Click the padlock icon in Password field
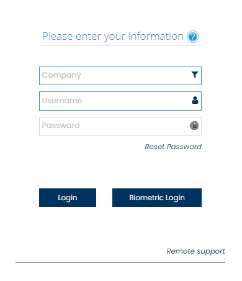 [x=194, y=126]
